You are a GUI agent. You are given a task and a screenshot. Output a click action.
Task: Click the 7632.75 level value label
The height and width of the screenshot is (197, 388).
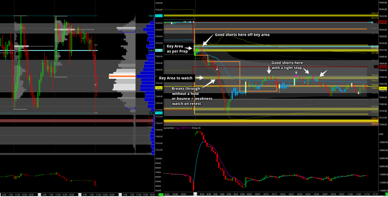click(x=374, y=14)
